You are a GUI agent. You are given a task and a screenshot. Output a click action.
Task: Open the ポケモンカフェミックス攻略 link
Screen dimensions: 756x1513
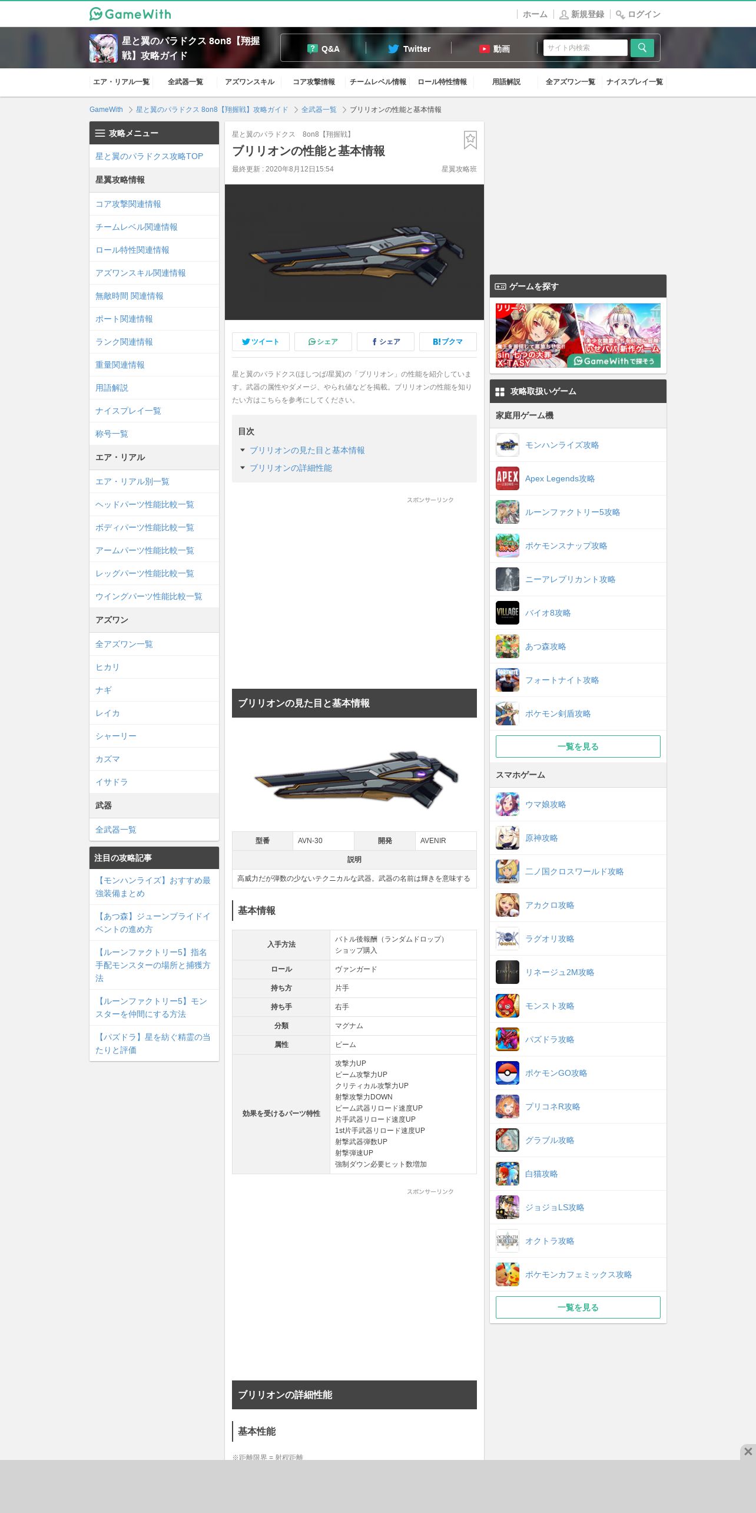pos(579,1274)
